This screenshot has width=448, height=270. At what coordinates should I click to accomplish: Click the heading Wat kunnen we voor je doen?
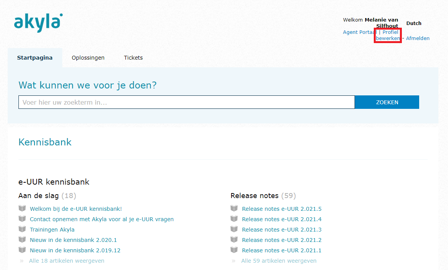[87, 85]
